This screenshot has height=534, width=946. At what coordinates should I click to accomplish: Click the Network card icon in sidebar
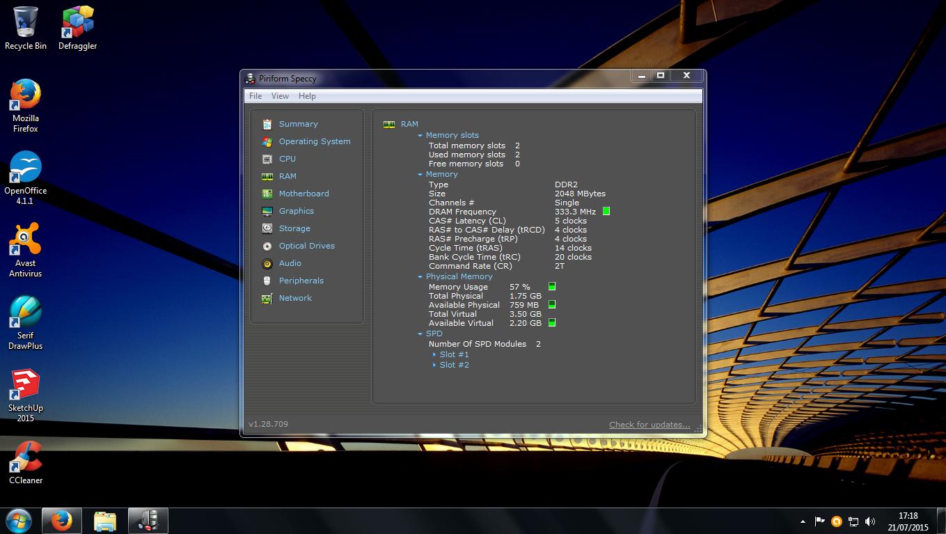click(267, 298)
